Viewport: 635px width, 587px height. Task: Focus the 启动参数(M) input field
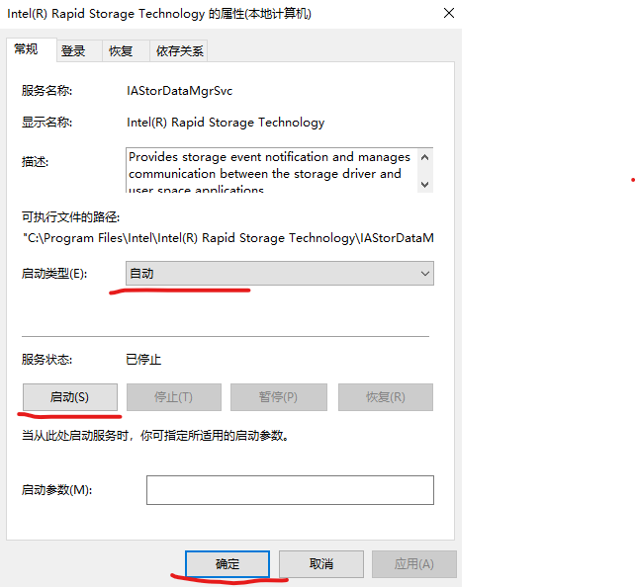(x=290, y=490)
